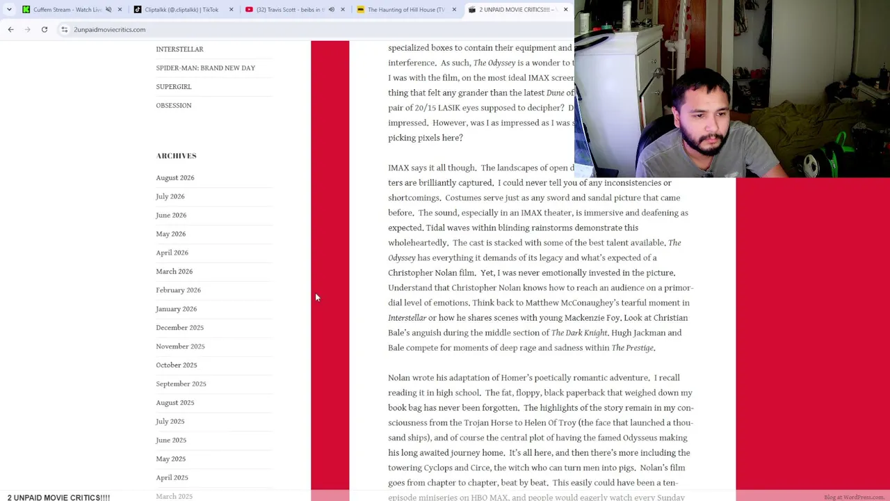The height and width of the screenshot is (501, 890).
Task: Click "HBO MAX" in the review text
Action: pos(489,498)
